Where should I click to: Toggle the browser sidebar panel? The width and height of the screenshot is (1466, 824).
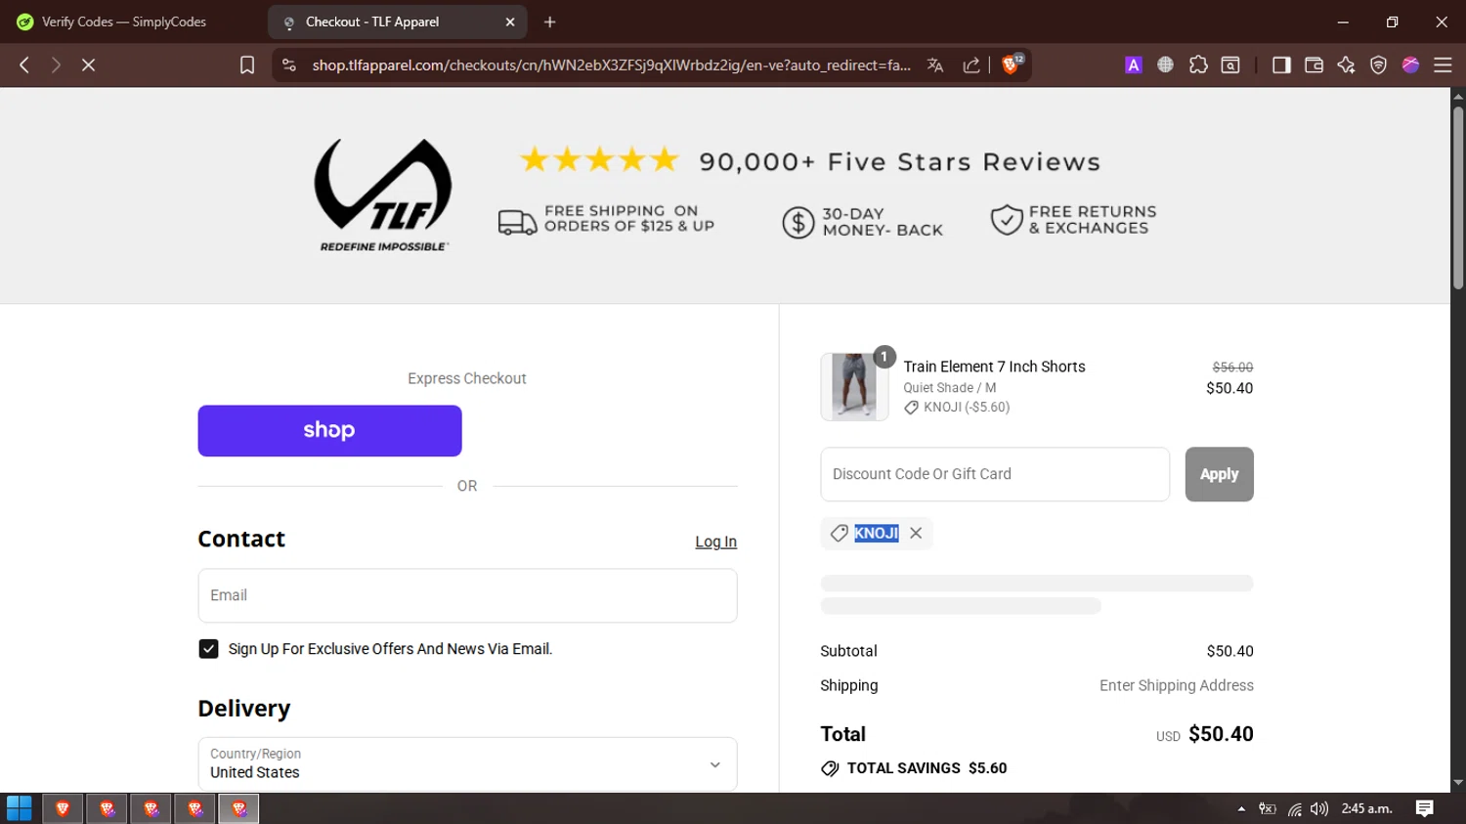tap(1281, 65)
